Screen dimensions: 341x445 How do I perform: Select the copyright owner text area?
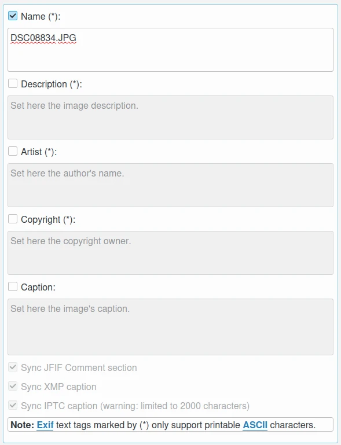coord(170,253)
